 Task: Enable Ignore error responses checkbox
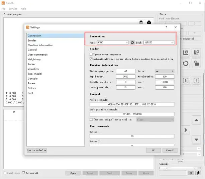[91, 54]
